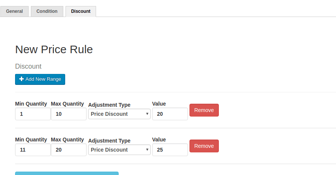Open the second row's Adjustment Type dropdown

(119, 150)
